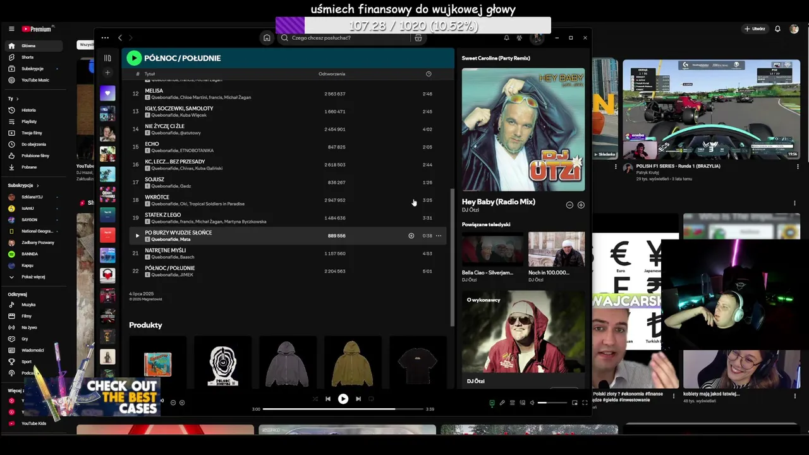Seek on the track progress bar
This screenshot has width=809, height=455.
(343, 409)
